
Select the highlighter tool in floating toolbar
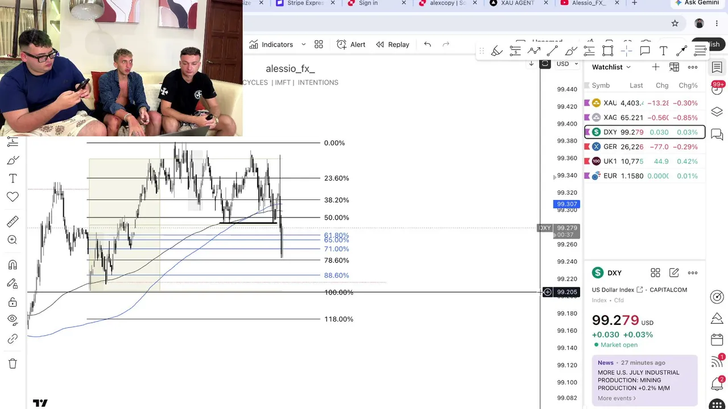pyautogui.click(x=497, y=51)
